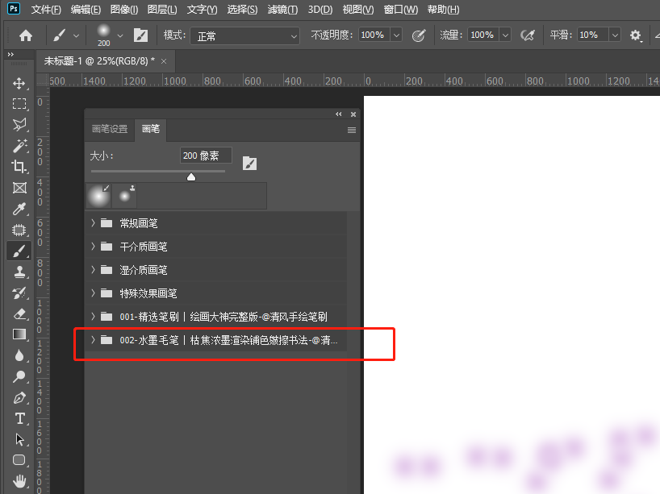Select the Hand tool
The height and width of the screenshot is (494, 660).
[x=19, y=480]
